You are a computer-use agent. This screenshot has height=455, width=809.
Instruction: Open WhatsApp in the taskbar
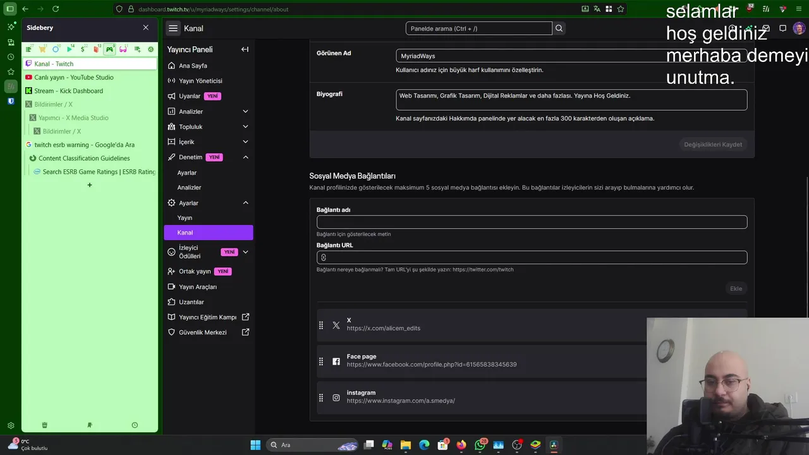tap(480, 445)
